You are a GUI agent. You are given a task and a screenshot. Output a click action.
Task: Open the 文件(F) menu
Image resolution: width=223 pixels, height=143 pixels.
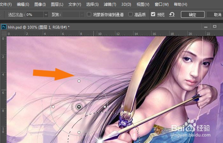tap(6, 4)
